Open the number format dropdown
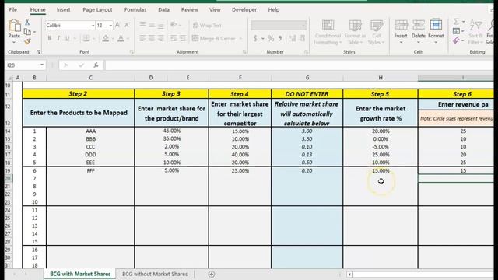Image resolution: width=498 pixels, height=280 pixels. pos(303,26)
